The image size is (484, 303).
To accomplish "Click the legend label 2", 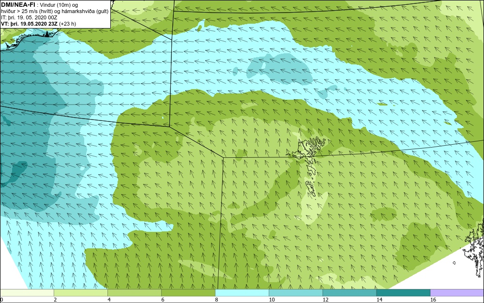I will tap(55, 300).
